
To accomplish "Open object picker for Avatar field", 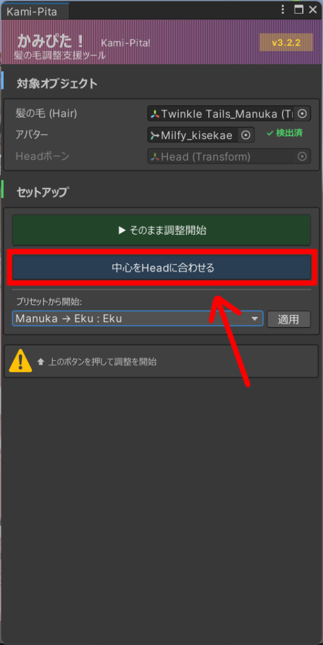I will [246, 135].
